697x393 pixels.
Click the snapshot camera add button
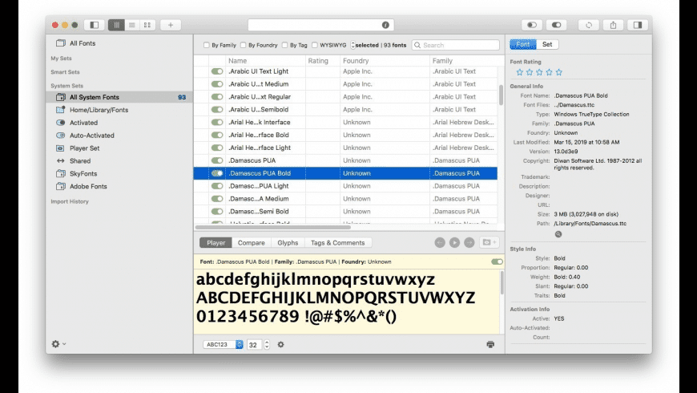pyautogui.click(x=489, y=242)
